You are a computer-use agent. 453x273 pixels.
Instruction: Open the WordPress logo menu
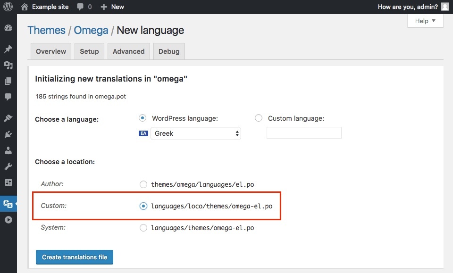tap(8, 7)
